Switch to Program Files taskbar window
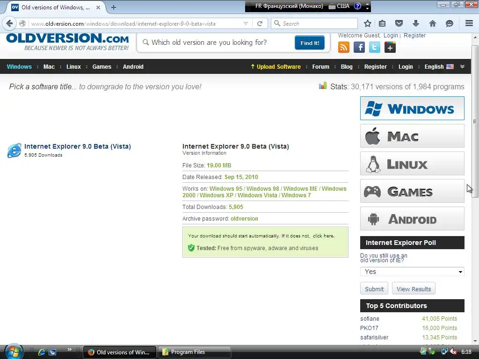Screen dimensions: 479x359 coord(194,352)
